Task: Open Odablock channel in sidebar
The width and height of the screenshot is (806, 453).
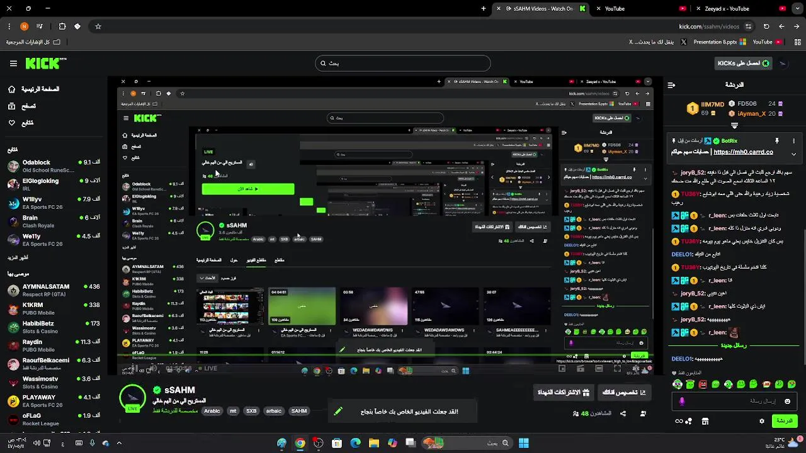Action: pyautogui.click(x=54, y=166)
